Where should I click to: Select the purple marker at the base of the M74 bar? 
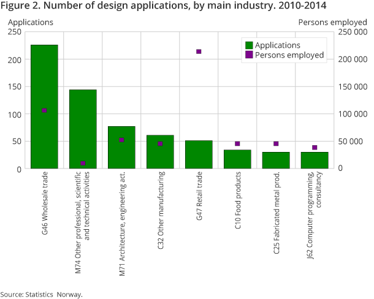(x=83, y=163)
